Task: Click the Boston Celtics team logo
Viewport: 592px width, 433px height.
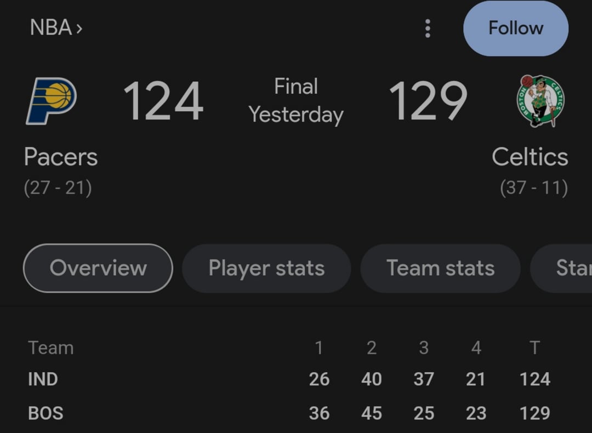Action: click(x=540, y=101)
